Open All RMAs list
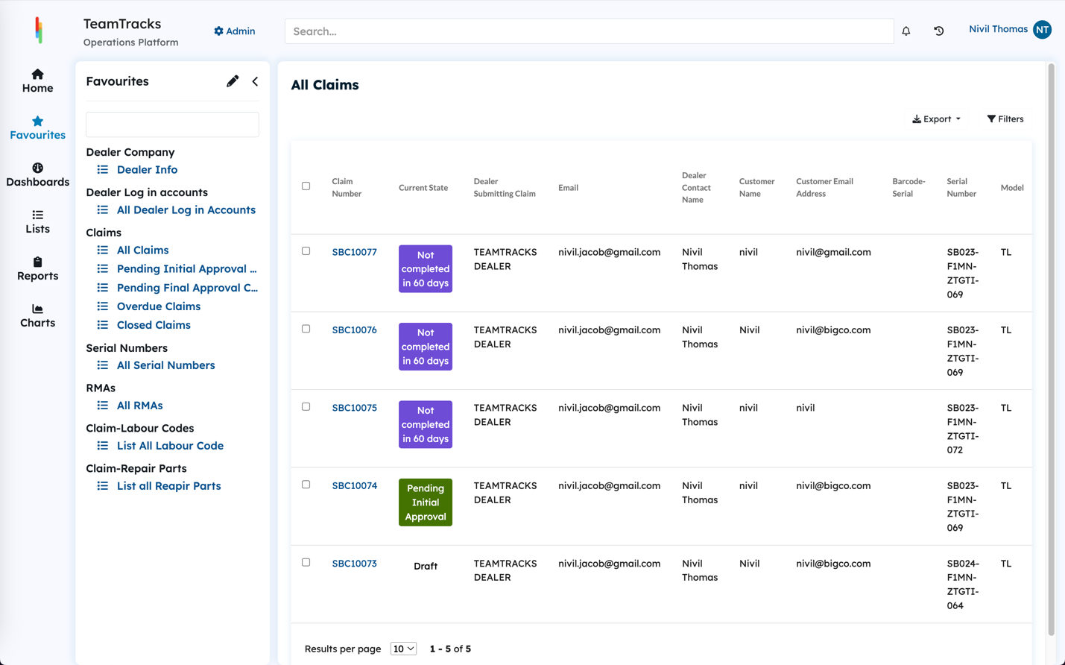The image size is (1065, 665). coord(139,406)
